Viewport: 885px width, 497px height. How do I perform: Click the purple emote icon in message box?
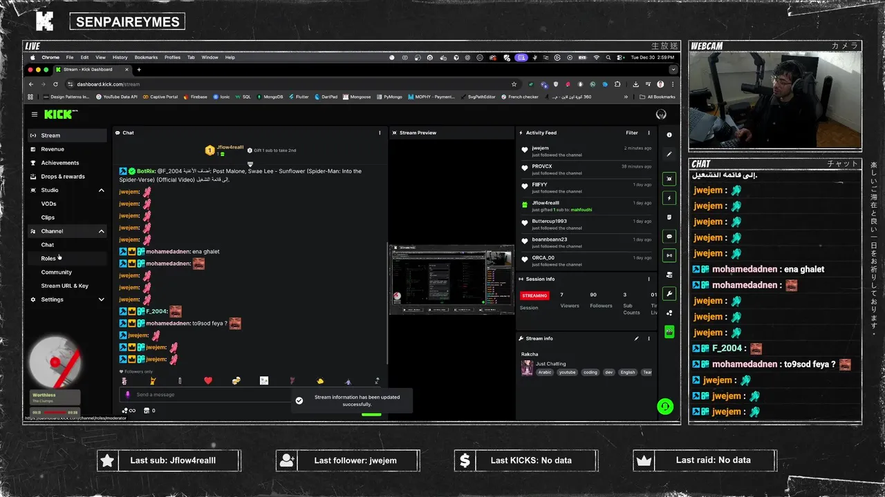tap(127, 395)
